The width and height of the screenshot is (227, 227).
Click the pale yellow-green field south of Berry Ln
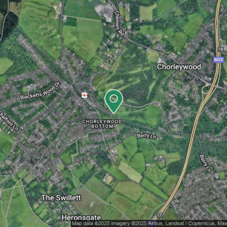point(131,172)
